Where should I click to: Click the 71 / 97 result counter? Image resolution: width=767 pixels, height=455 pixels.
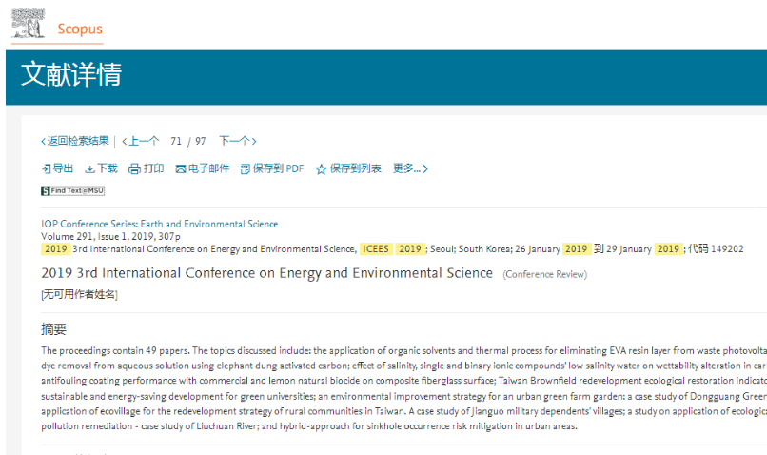187,142
